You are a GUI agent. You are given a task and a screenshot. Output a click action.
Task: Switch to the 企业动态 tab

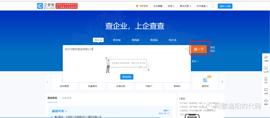67,98
